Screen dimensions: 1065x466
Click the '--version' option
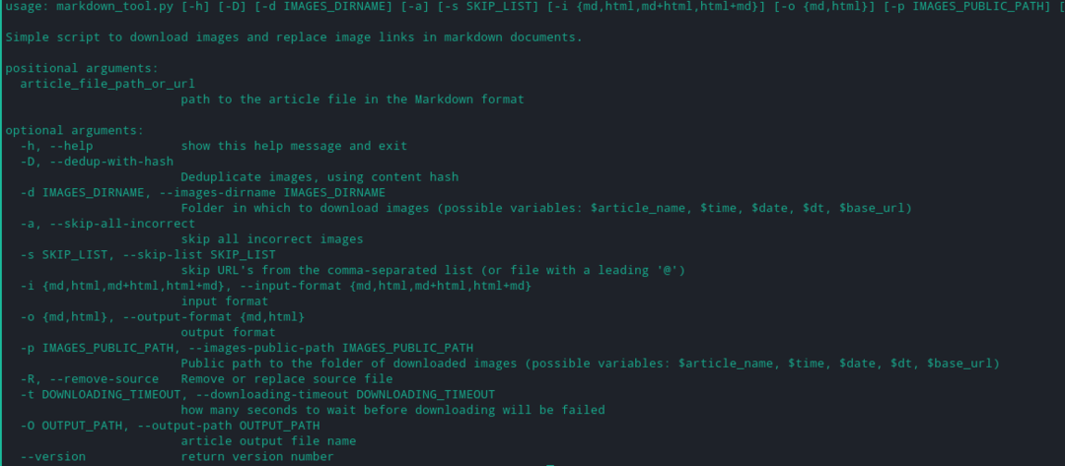(x=52, y=457)
